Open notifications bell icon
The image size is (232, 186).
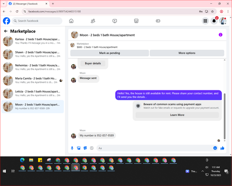click(x=214, y=21)
